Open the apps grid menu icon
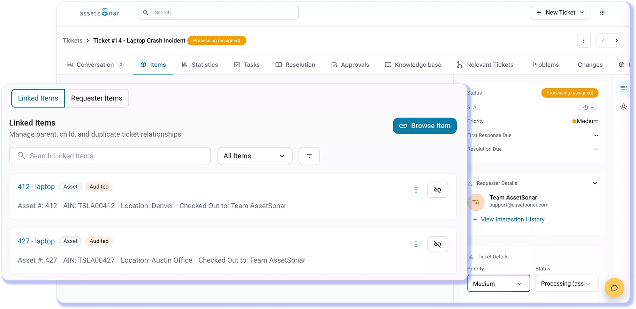This screenshot has width=636, height=309. pos(602,13)
